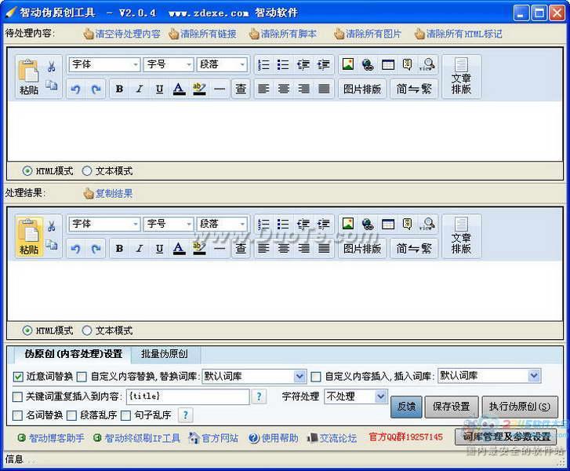Viewport: 570px width, 471px height.
Task: Click the Cut scissors icon in the upper editor
Action: [51, 67]
